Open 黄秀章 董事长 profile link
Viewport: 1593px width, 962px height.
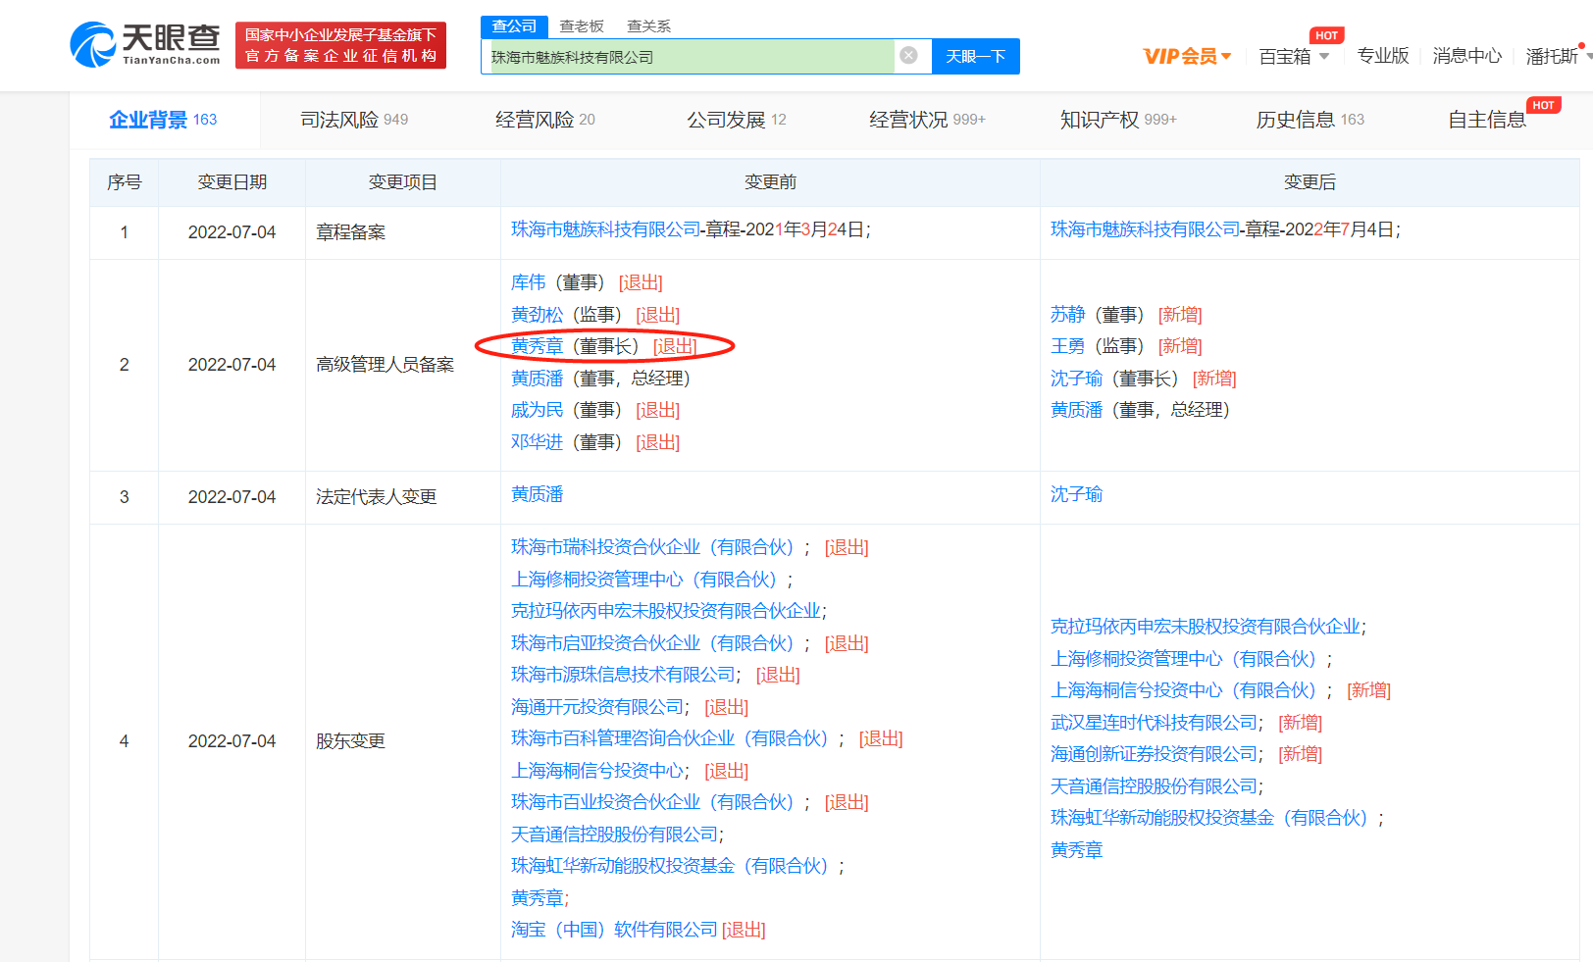537,346
